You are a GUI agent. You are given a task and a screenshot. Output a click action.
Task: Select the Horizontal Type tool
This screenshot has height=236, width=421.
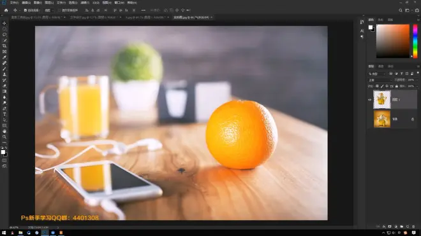[x=4, y=114]
